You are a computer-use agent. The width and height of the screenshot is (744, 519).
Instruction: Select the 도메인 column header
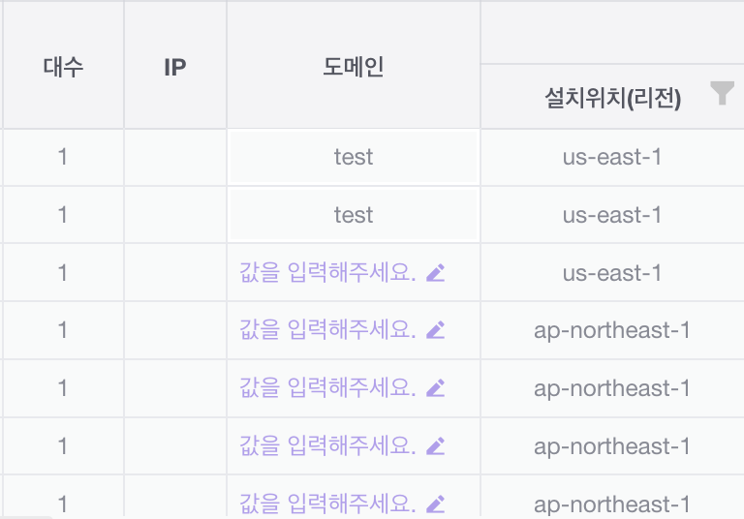tap(354, 67)
